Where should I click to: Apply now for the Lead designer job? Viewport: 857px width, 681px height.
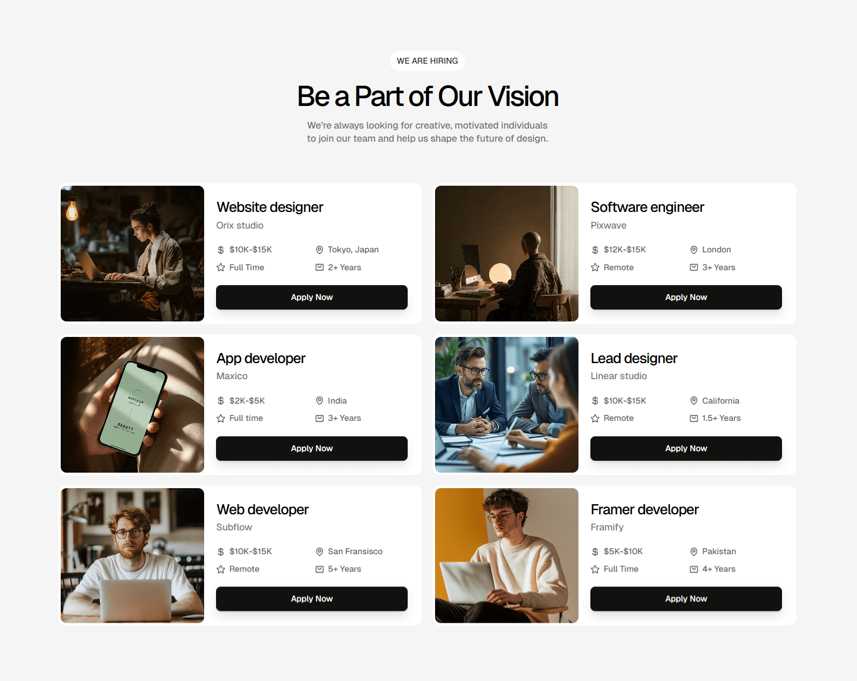(686, 448)
